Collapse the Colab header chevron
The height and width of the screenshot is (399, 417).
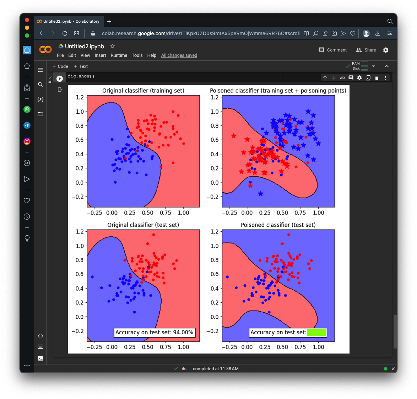tap(387, 66)
